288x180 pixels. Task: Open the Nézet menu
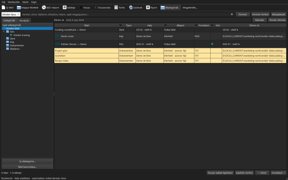[25, 2]
